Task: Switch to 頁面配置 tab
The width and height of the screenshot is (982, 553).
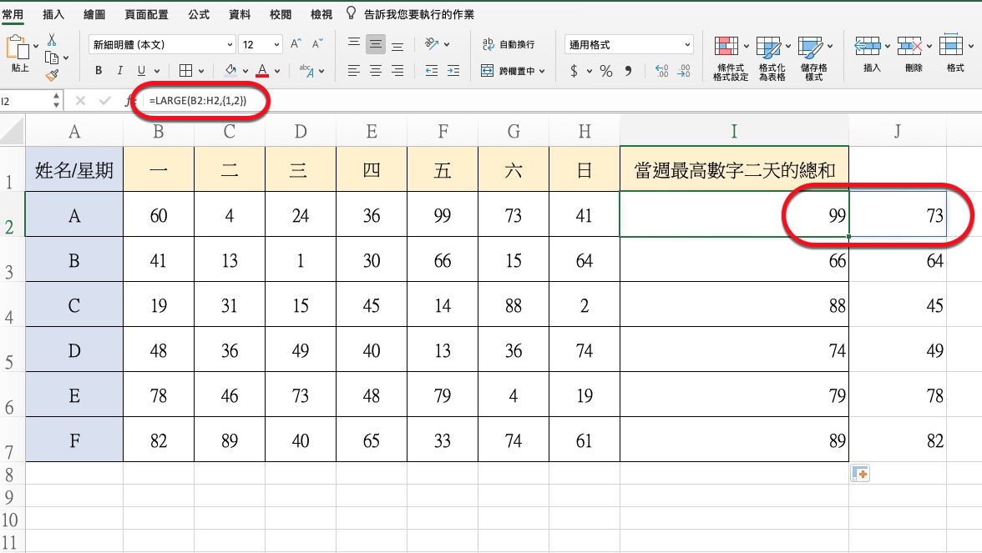Action: pos(147,14)
